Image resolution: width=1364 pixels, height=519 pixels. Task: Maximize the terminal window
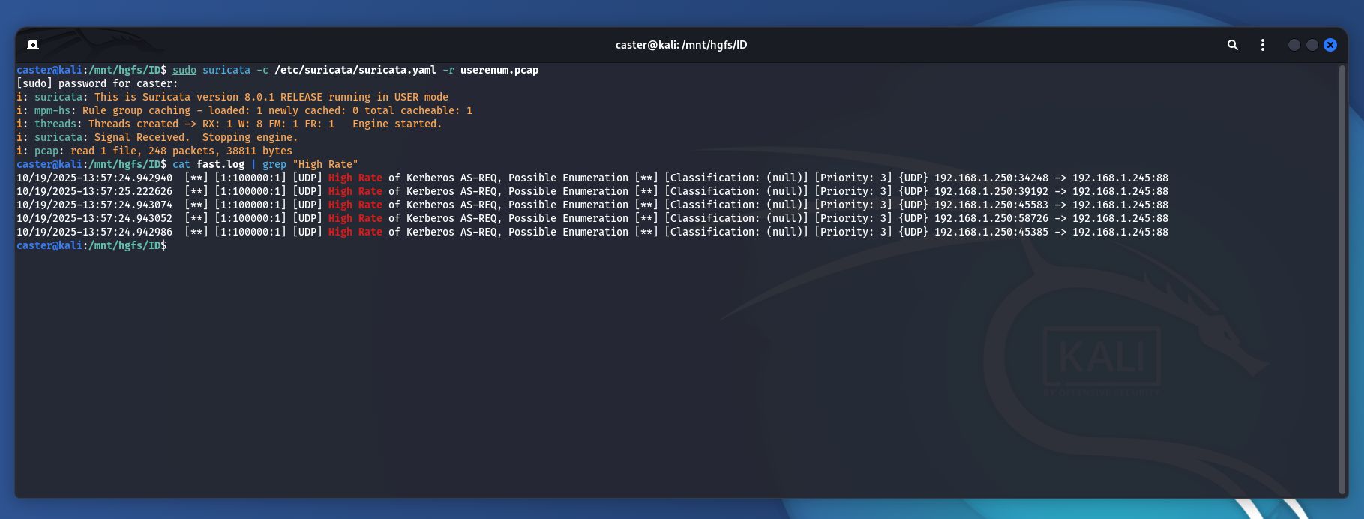point(1312,45)
